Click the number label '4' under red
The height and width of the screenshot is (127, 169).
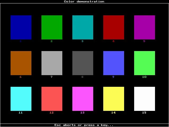(113, 41)
